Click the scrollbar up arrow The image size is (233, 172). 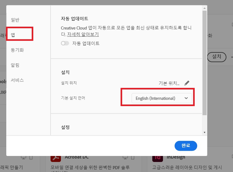205,8
